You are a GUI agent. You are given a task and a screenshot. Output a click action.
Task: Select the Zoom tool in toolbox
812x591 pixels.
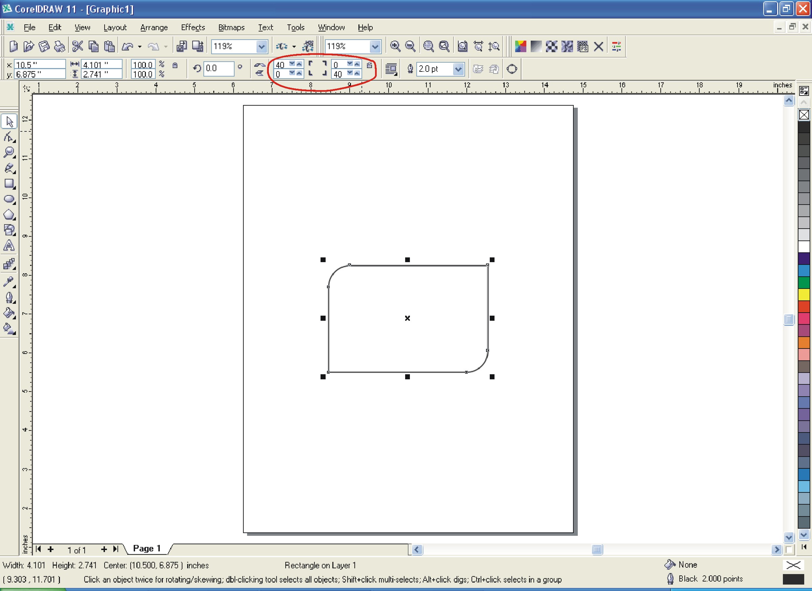(x=9, y=153)
